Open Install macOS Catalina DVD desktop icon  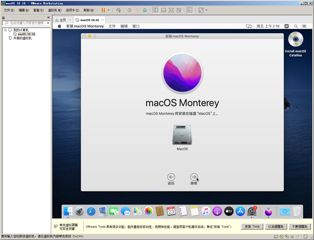[295, 39]
